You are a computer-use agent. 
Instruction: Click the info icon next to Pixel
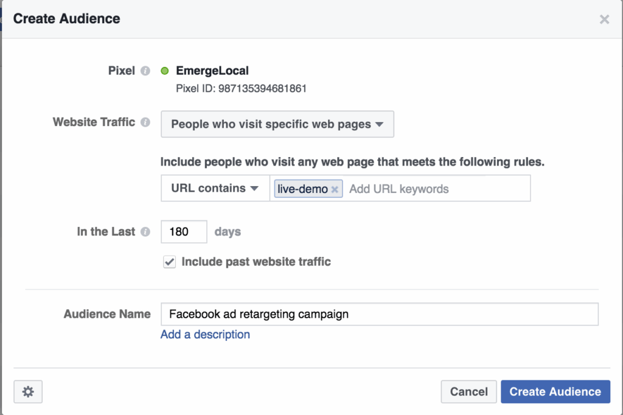[145, 71]
